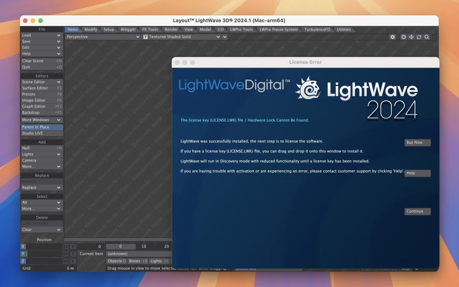459x287 pixels.
Task: Switch selection mode to Objects
Action: pos(117,261)
